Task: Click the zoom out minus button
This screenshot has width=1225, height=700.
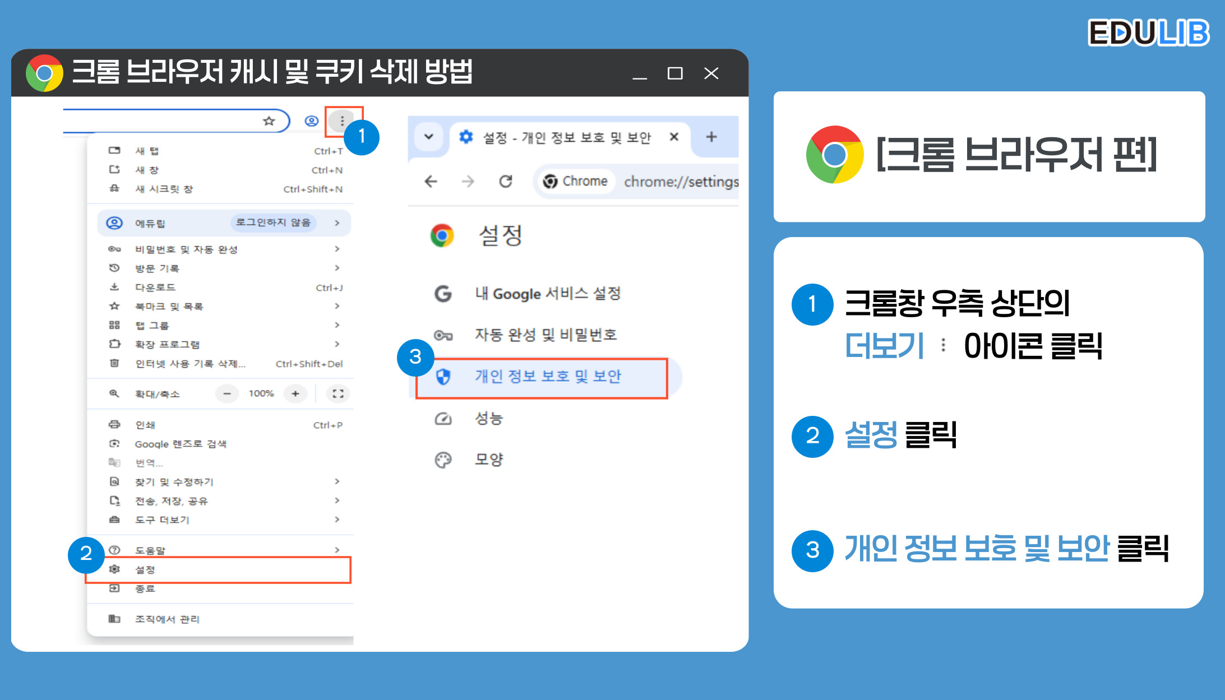Action: 227,393
